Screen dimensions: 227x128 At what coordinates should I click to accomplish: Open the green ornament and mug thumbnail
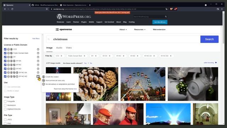[x=193, y=84]
